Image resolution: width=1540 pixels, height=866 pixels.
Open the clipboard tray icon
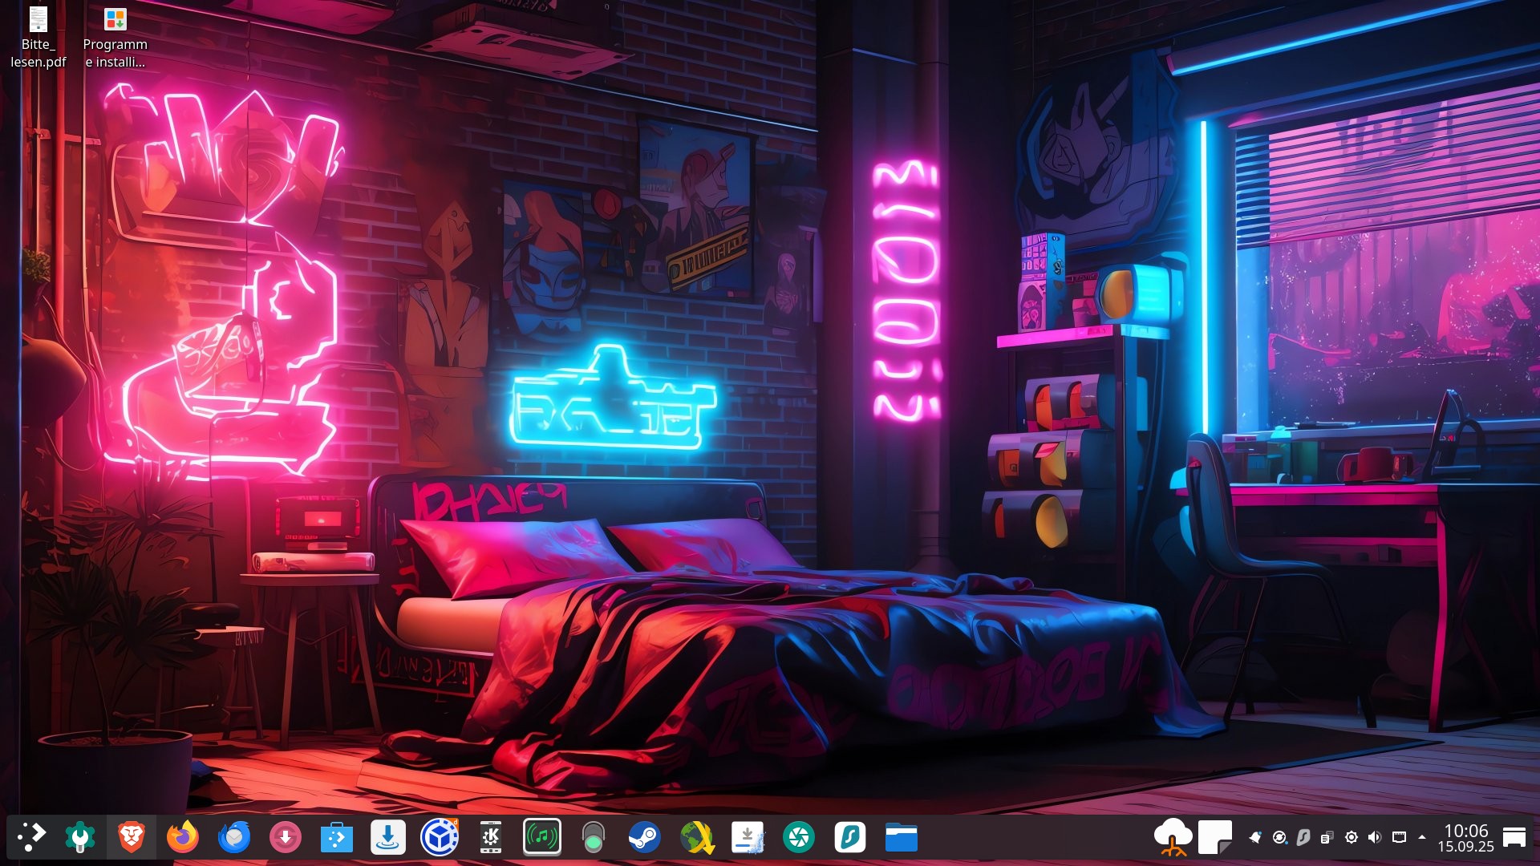click(1327, 838)
